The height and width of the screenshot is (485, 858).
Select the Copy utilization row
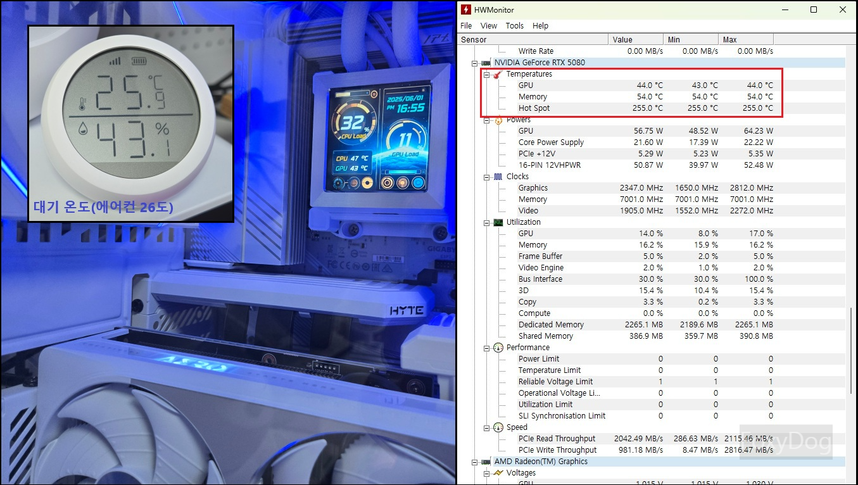651,302
